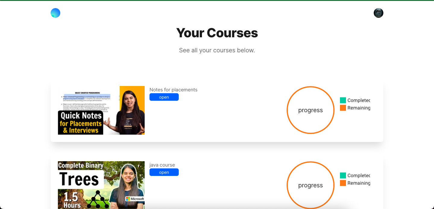Click the See all your courses below subtitle
The image size is (434, 209).
(x=217, y=50)
